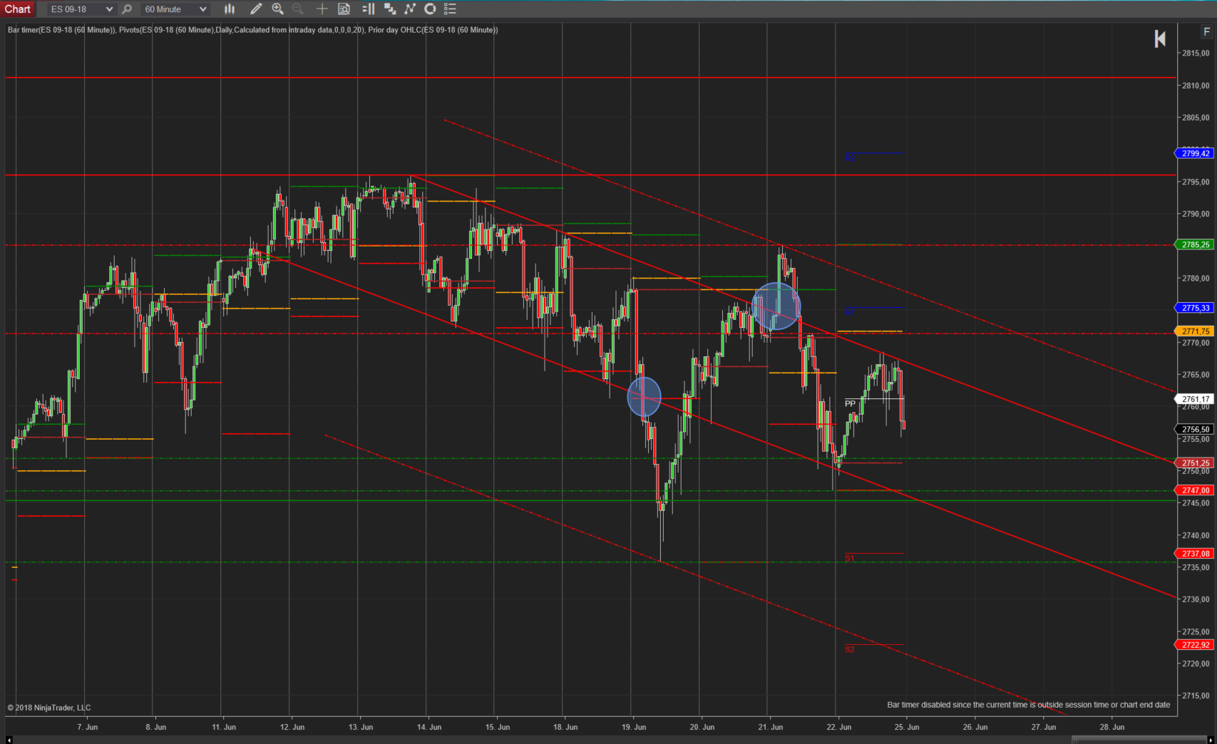Viewport: 1217px width, 744px height.
Task: Select the R1 pivot label
Action: click(x=849, y=312)
